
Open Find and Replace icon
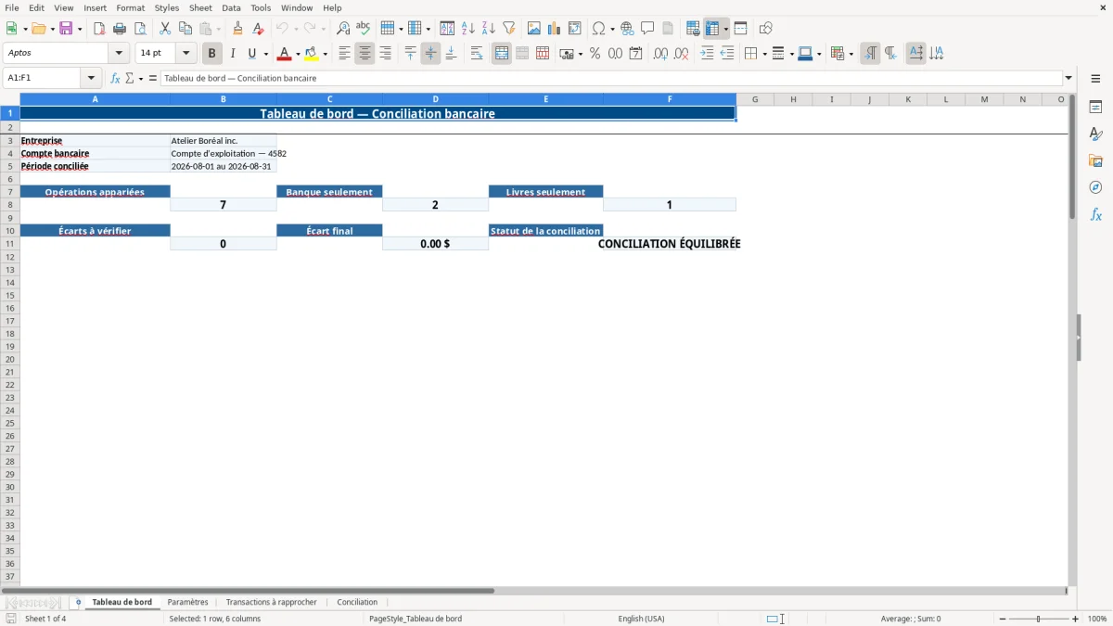[343, 29]
